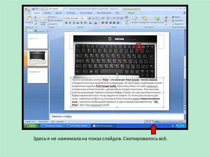Open the round Office button menu
The height and width of the screenshot is (157, 210).
27,10
